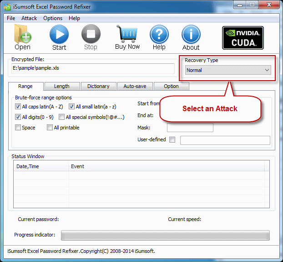Close the Excel Password Refixer window
Viewport: 283px width, 262px height.
point(269,5)
